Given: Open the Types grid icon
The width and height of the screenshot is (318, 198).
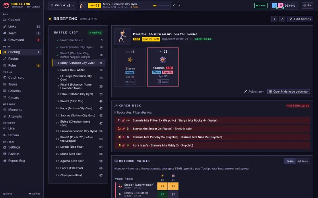Looking at the screenshot, I should (x=5, y=84).
